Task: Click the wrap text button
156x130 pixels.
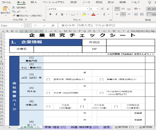Action: click(x=151, y=9)
